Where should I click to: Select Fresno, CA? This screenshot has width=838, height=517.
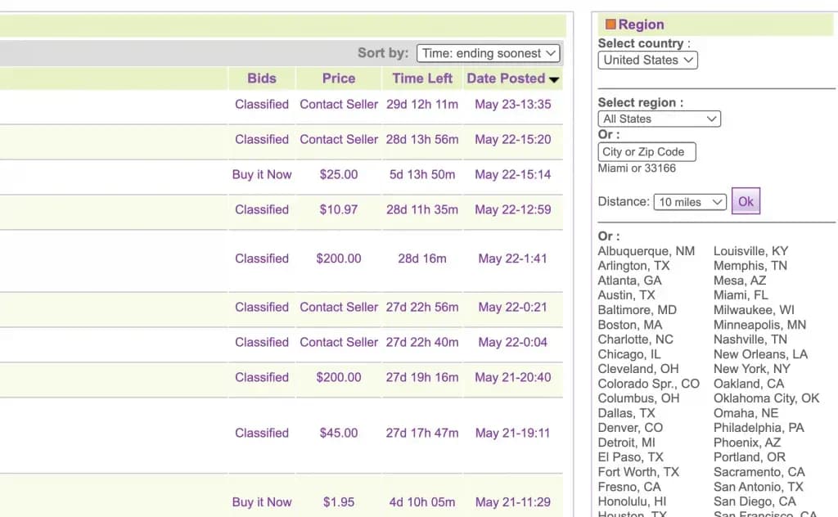click(629, 487)
